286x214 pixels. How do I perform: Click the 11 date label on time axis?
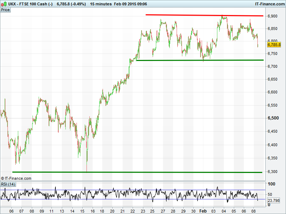51,211
